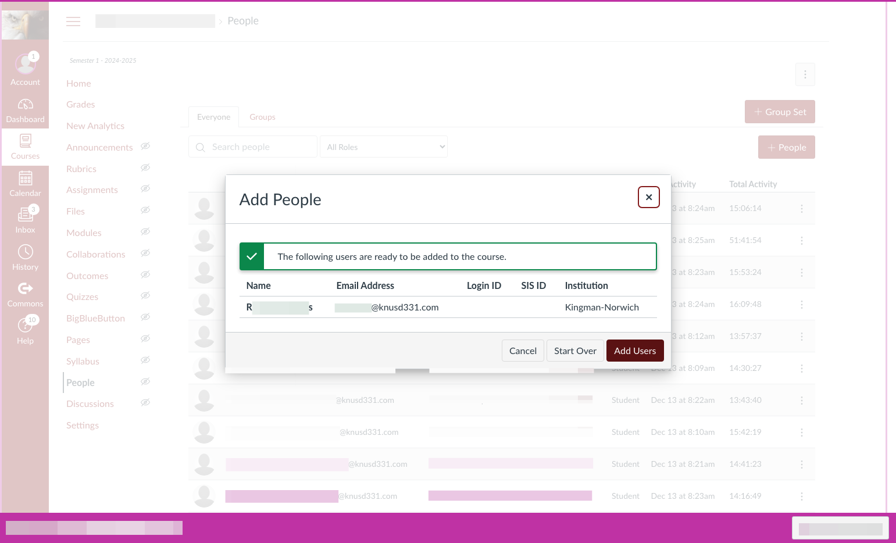896x543 pixels.
Task: Click the Total Activity column header
Action: click(x=753, y=184)
